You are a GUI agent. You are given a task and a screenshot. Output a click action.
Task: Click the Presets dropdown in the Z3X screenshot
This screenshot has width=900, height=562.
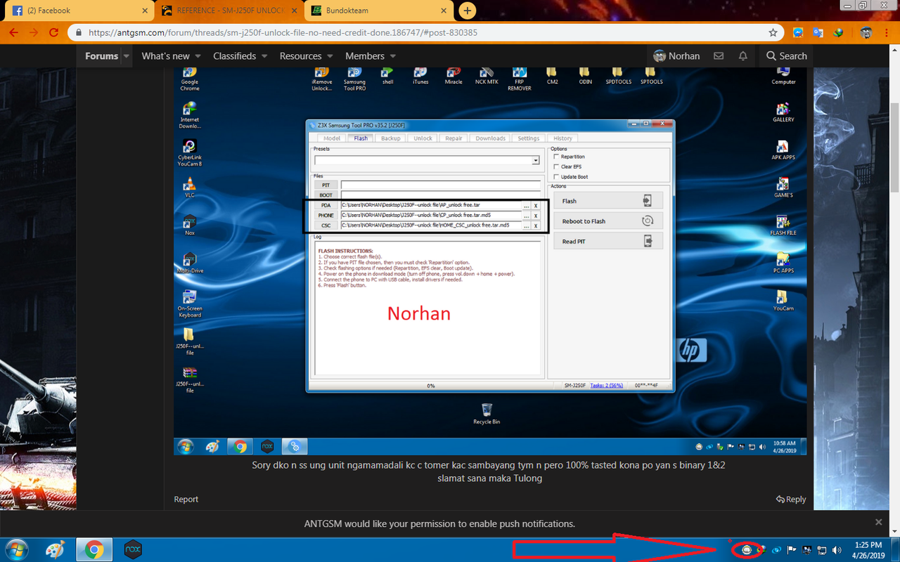click(x=427, y=160)
